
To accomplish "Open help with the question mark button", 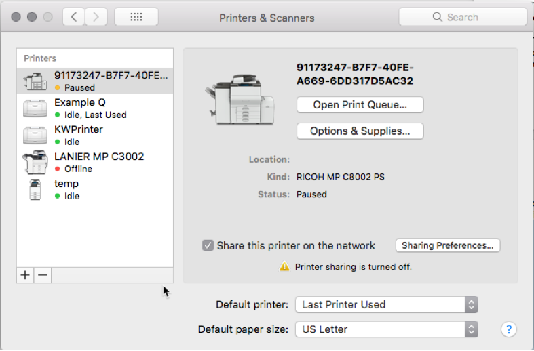I will coord(509,329).
